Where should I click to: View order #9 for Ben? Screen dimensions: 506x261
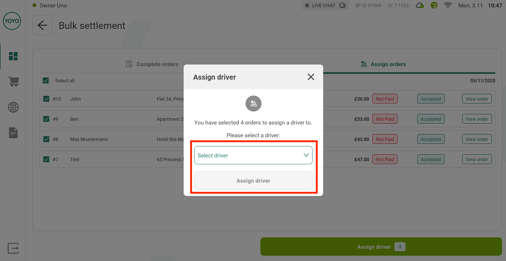pyautogui.click(x=477, y=119)
